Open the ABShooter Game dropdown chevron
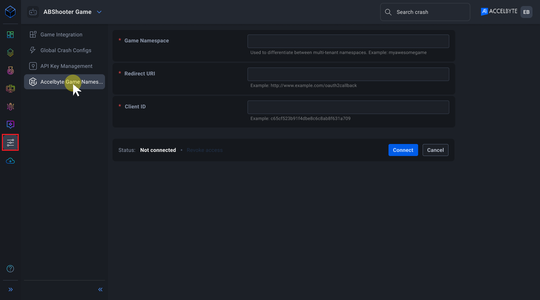 [x=99, y=12]
